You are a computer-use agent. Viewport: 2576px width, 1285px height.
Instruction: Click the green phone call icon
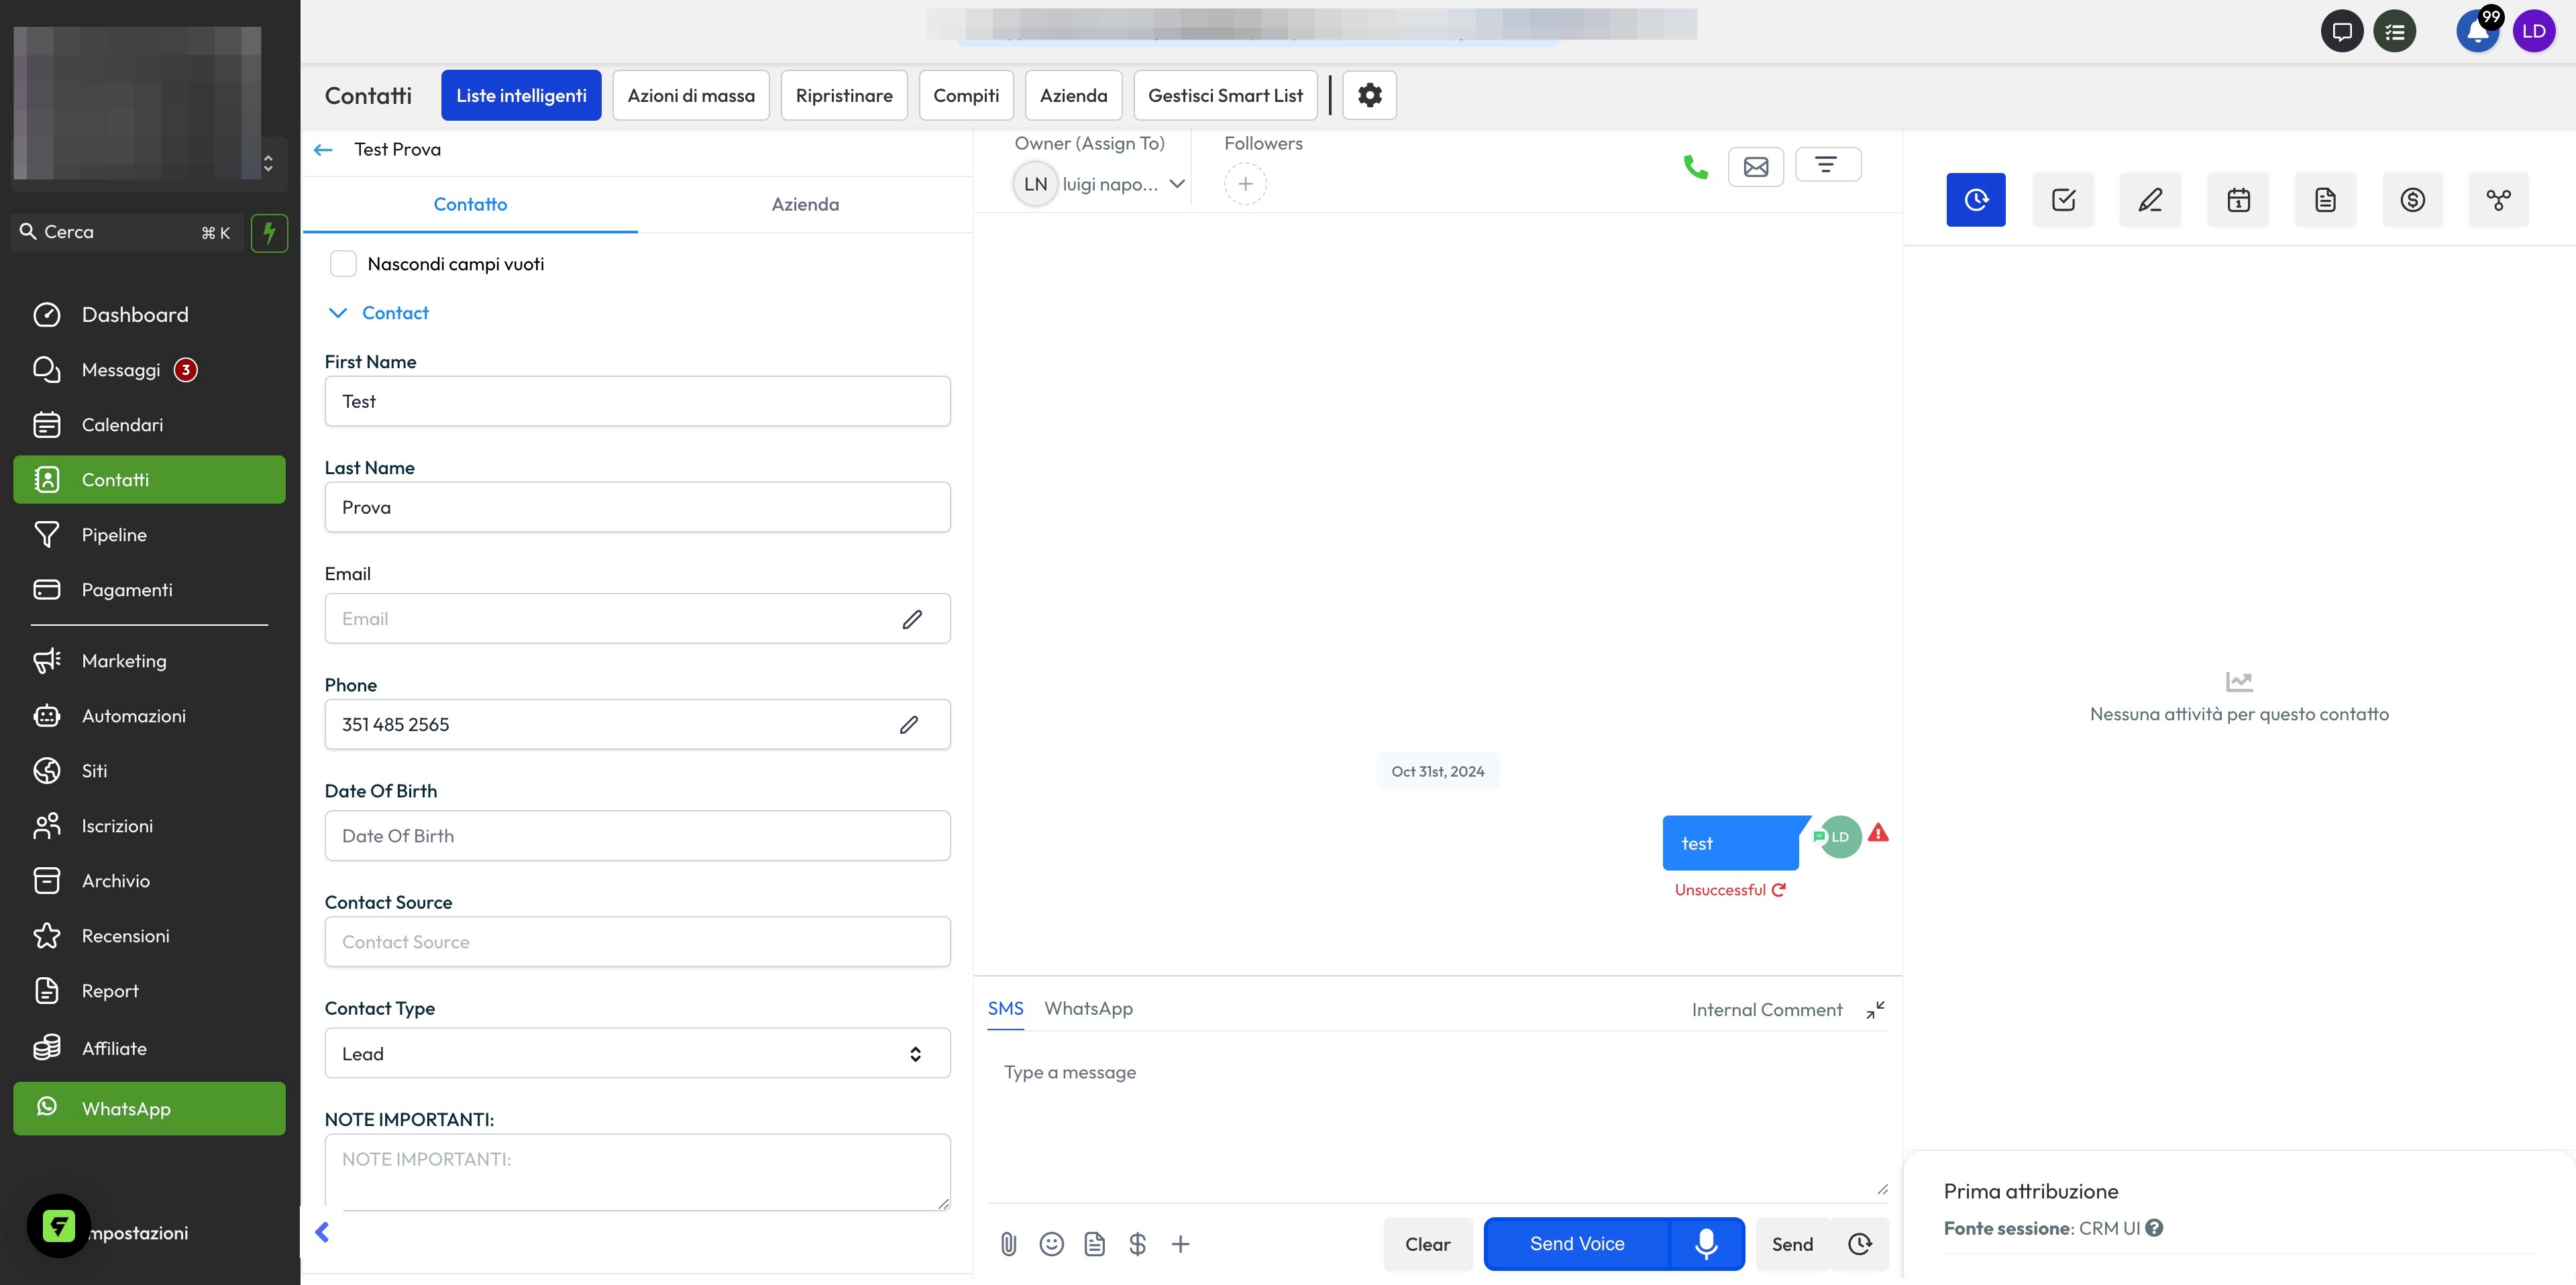[x=1695, y=167]
